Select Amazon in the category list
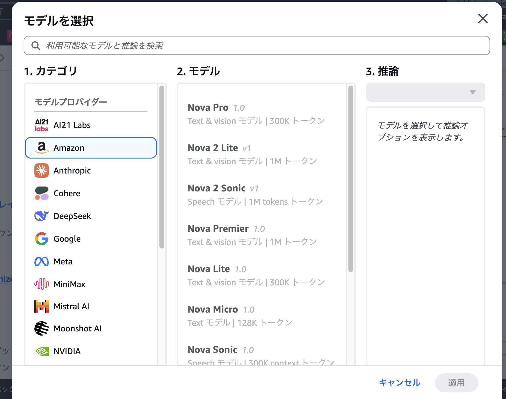506x399 pixels. (91, 148)
